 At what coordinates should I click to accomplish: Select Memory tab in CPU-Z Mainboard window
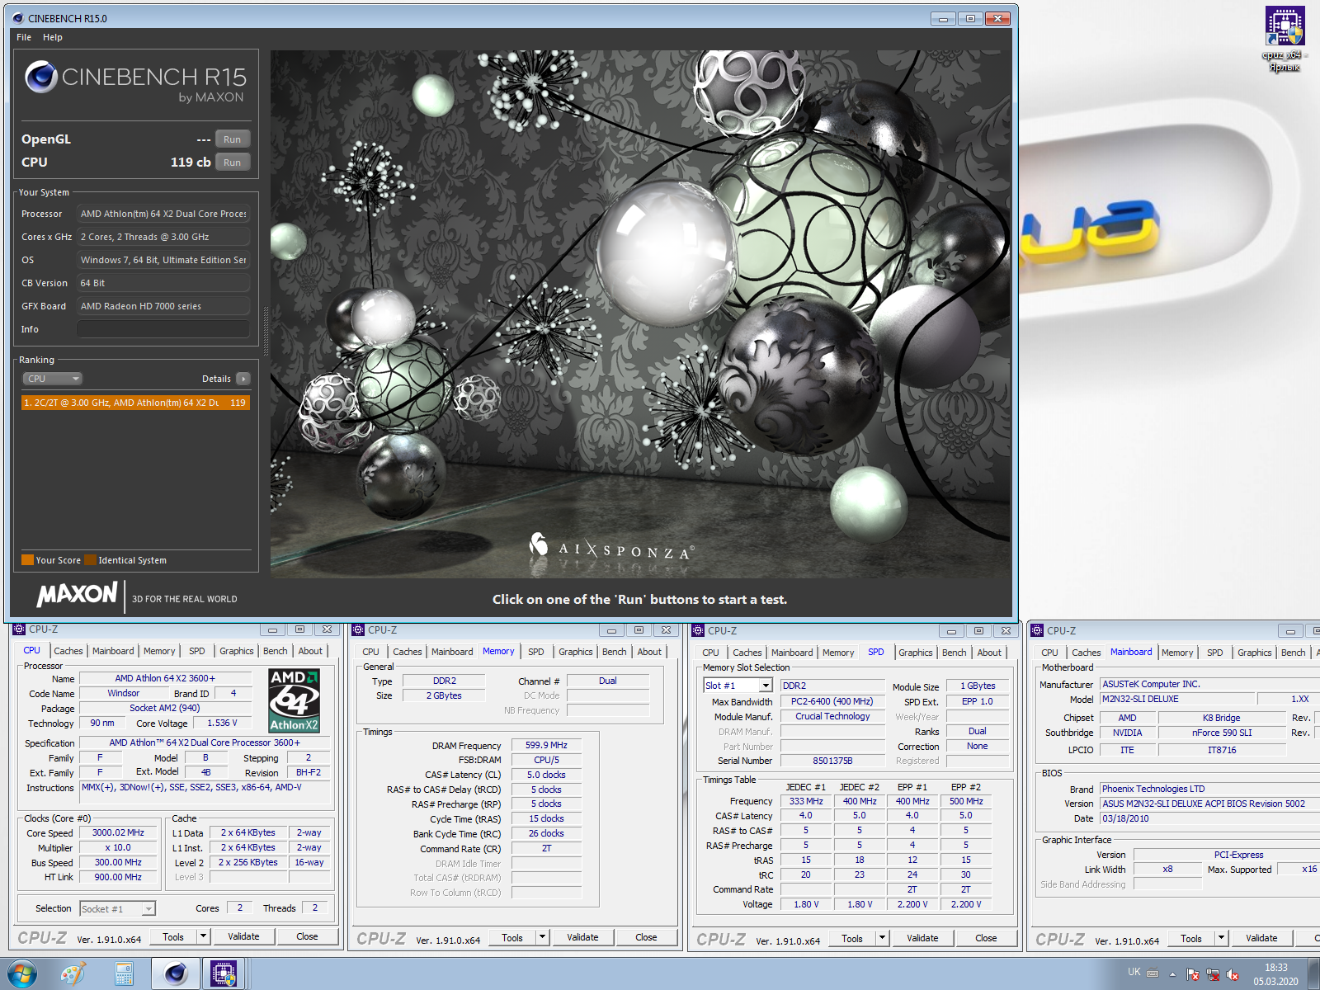coord(1177,653)
